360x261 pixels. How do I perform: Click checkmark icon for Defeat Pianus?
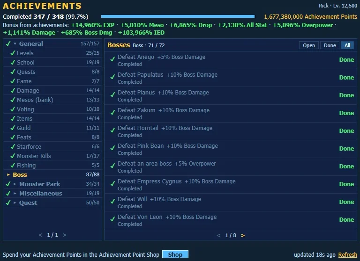112,94
